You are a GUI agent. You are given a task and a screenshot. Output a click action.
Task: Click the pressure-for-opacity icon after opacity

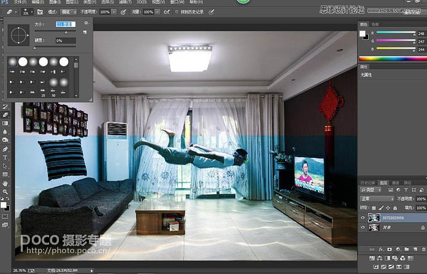[123, 12]
